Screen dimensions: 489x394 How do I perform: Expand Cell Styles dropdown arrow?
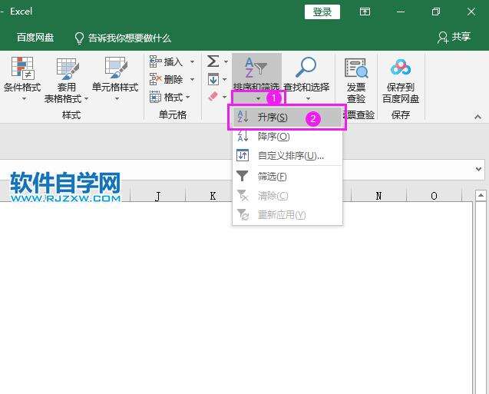pyautogui.click(x=117, y=99)
